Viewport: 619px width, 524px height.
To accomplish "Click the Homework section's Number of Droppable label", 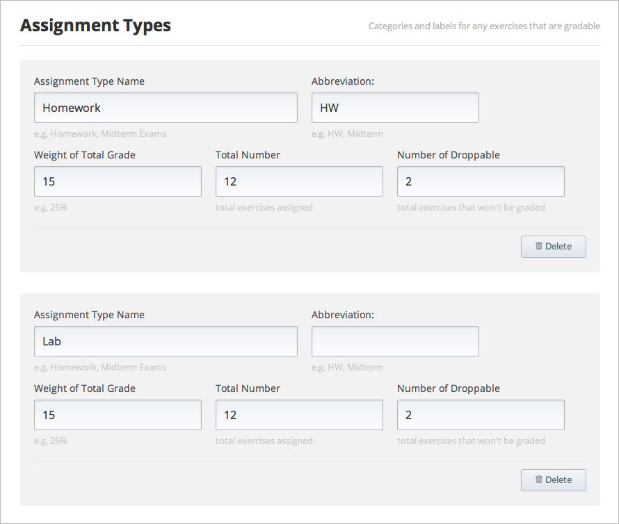I will 448,155.
